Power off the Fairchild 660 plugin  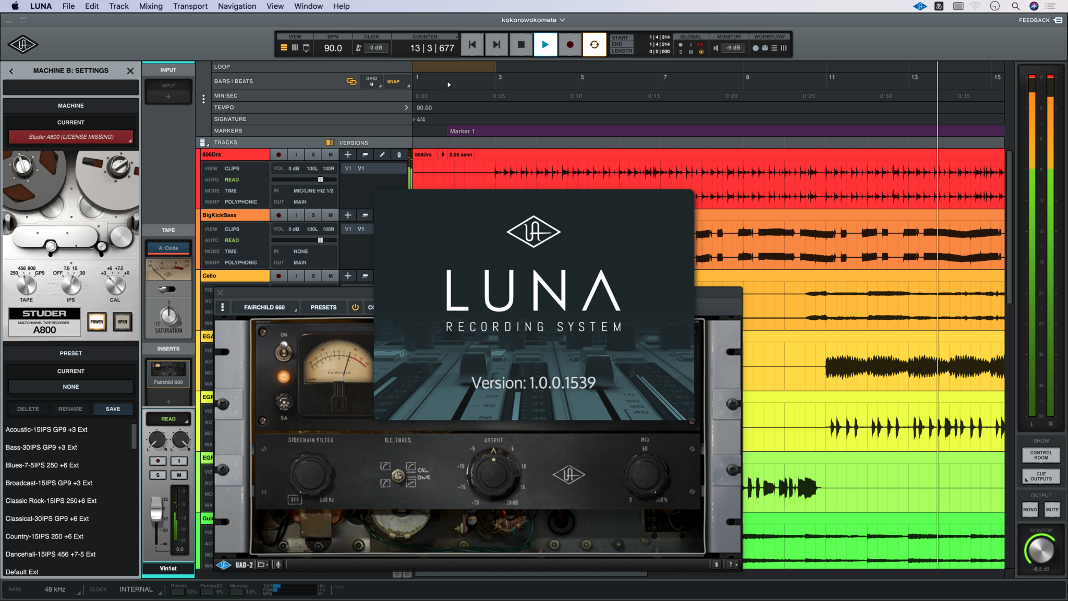(355, 307)
